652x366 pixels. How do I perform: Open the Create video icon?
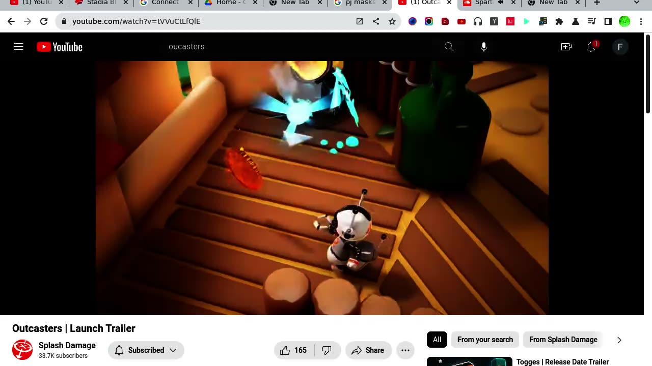click(x=566, y=47)
